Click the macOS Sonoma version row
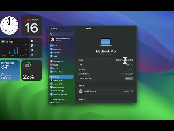Image resolution: width=174 pixels, height=131 pixels. tap(106, 91)
